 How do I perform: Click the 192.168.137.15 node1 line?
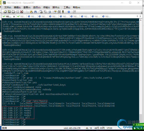tap(17, 111)
